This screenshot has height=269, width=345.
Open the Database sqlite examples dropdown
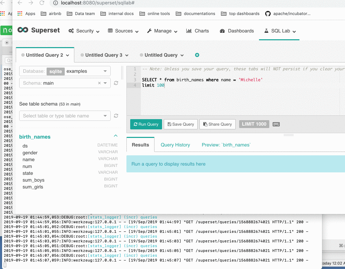[x=65, y=71]
